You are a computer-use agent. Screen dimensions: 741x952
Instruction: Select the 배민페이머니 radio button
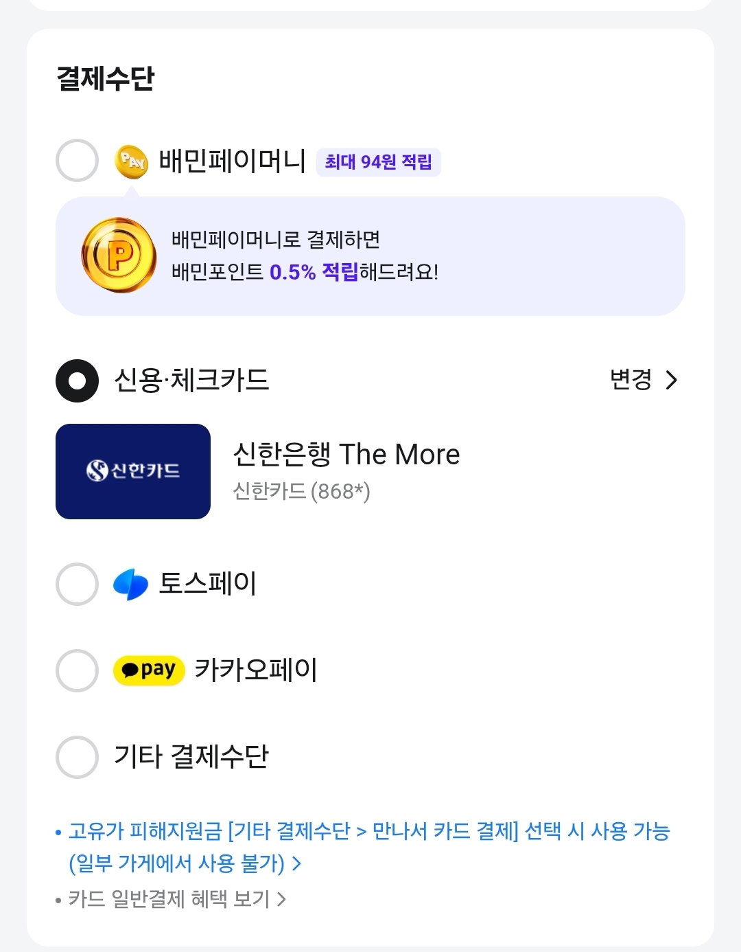[77, 161]
